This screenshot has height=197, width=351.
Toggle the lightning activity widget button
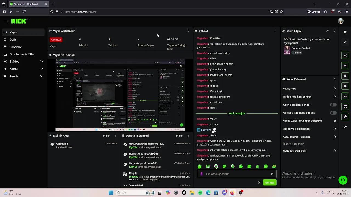pyautogui.click(x=345, y=66)
